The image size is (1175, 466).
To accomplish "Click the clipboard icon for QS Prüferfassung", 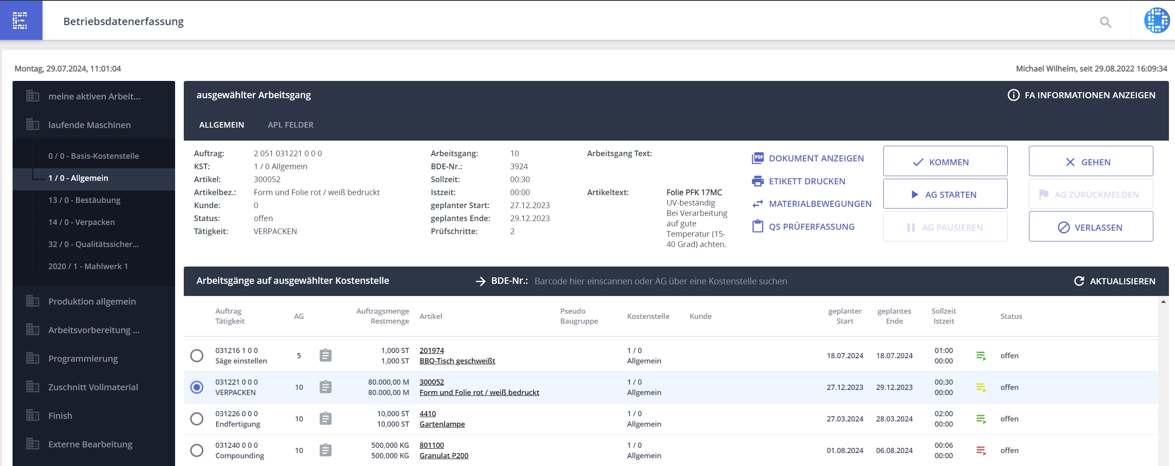I will tap(758, 226).
